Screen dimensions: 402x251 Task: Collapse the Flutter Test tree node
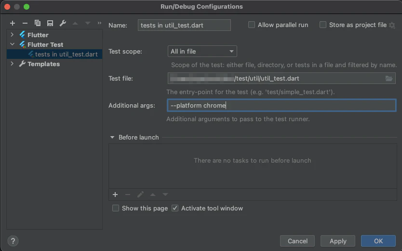(x=12, y=44)
